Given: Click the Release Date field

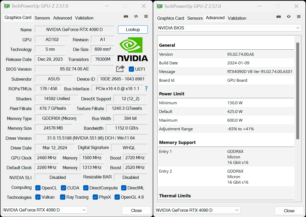Looking at the screenshot, I should click(x=50, y=59).
